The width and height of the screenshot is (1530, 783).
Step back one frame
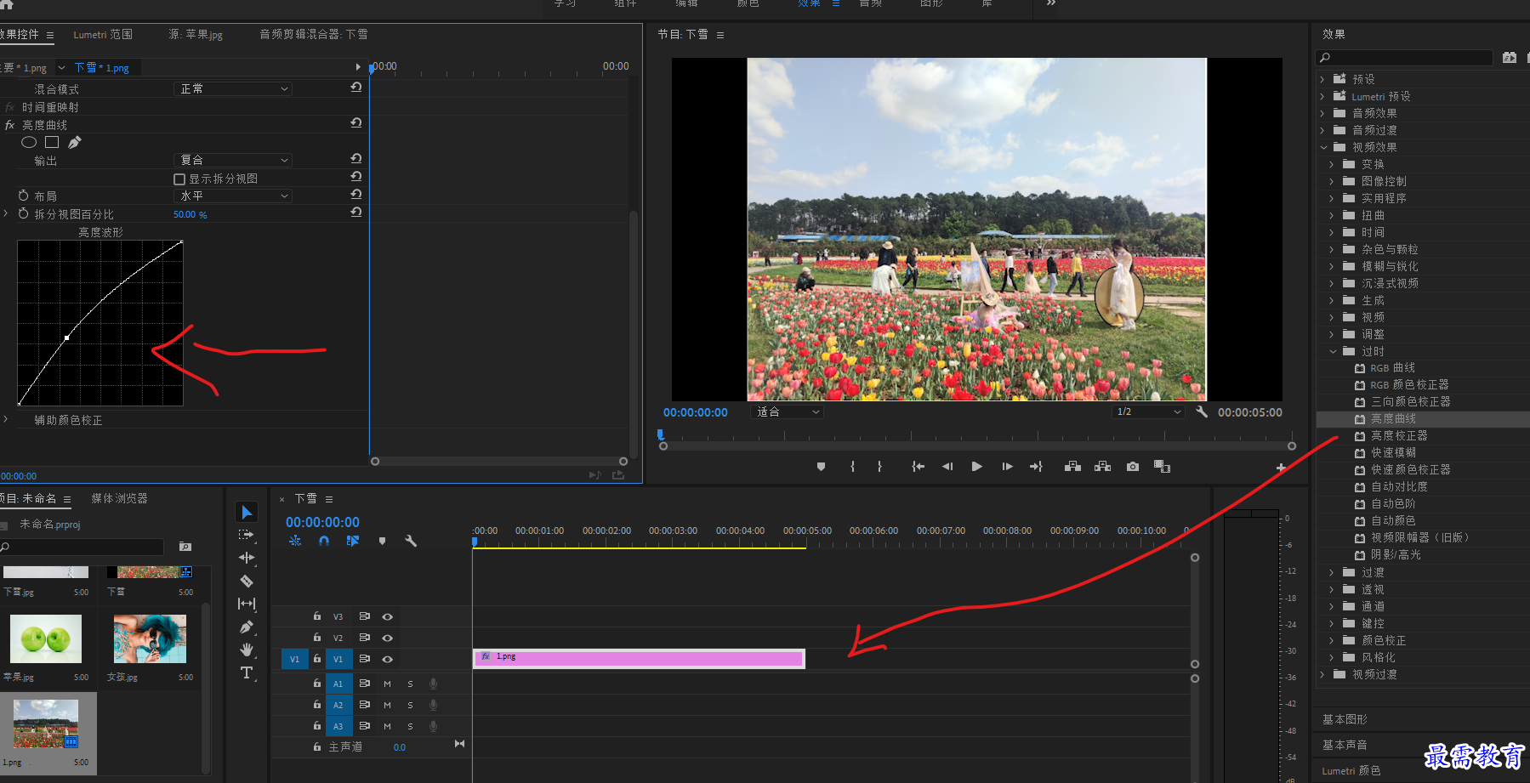(x=947, y=466)
